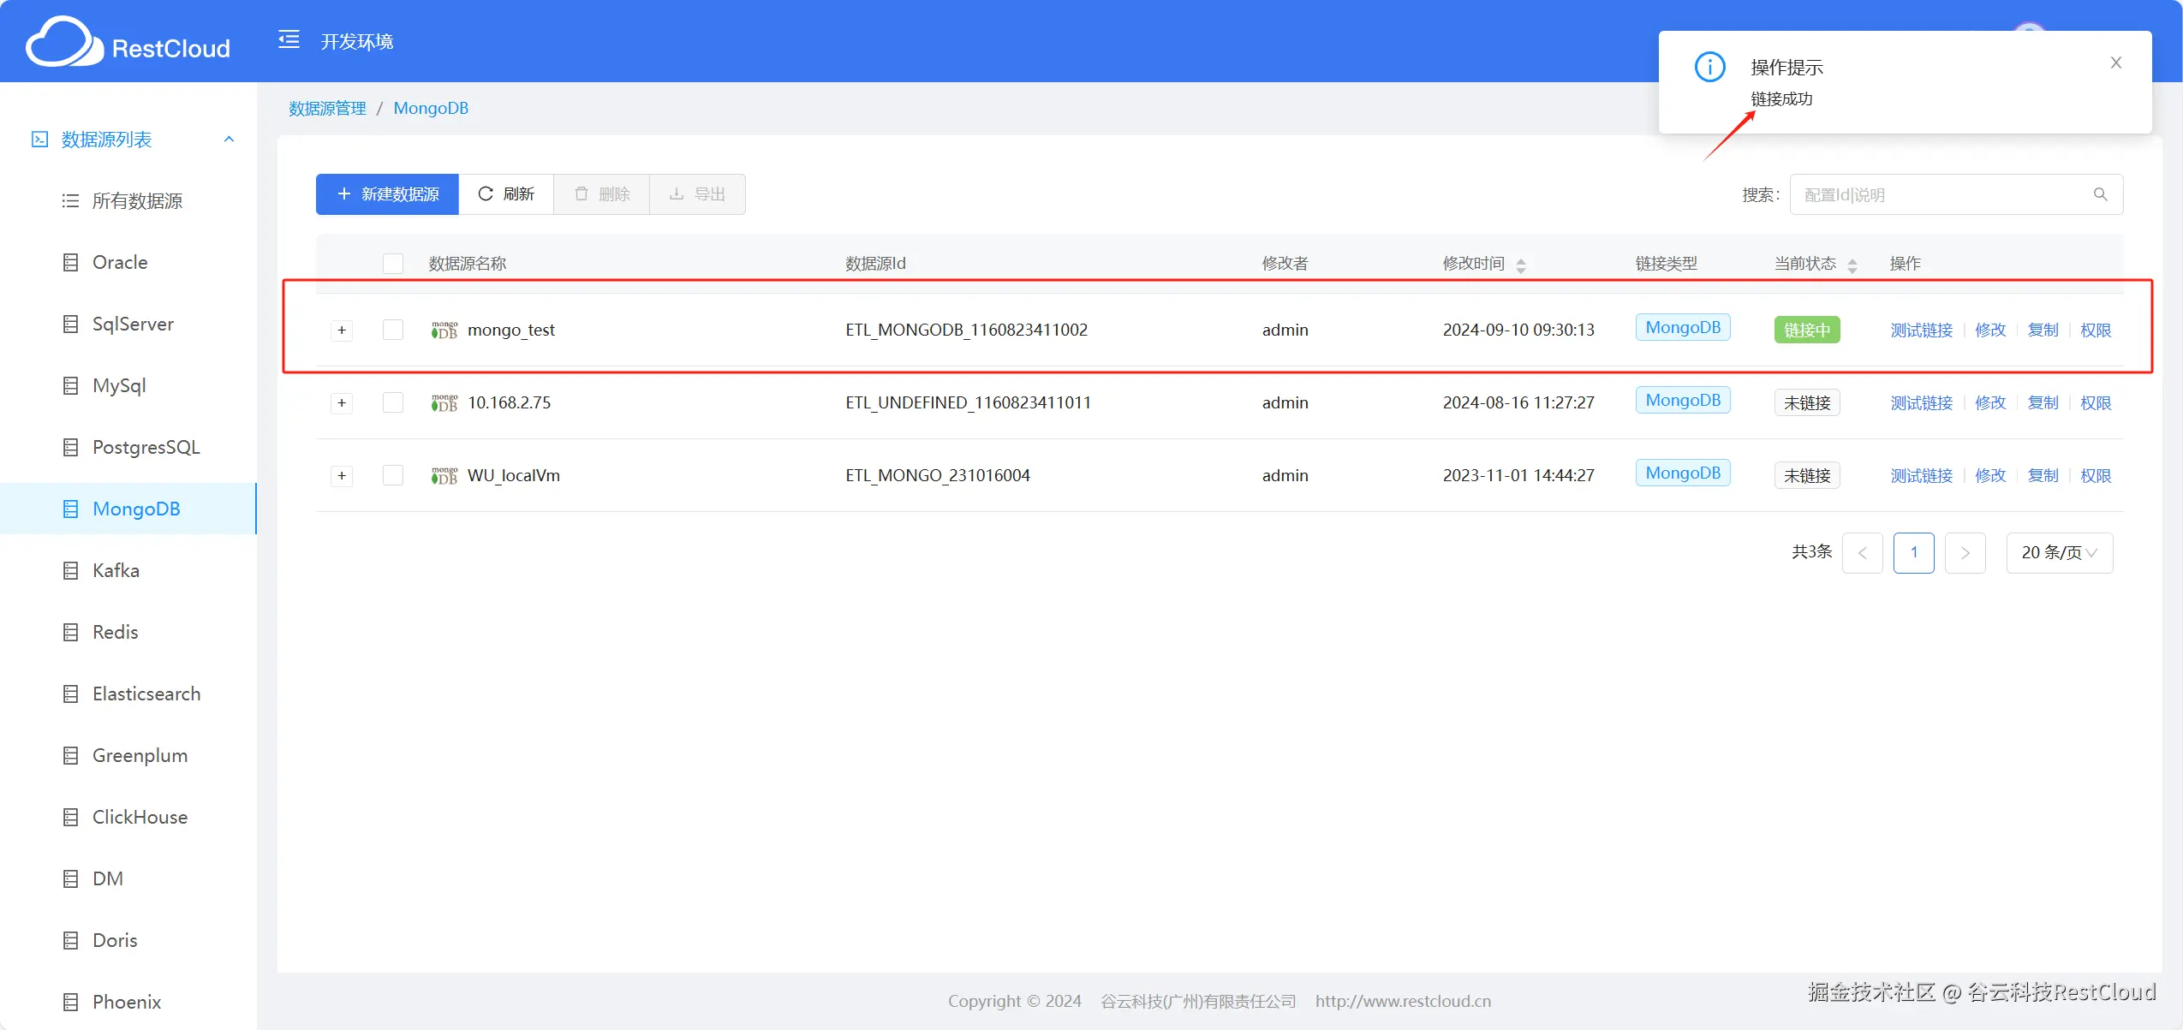Click the Phoenix sidebar icon
This screenshot has width=2183, height=1030.
(x=71, y=1002)
